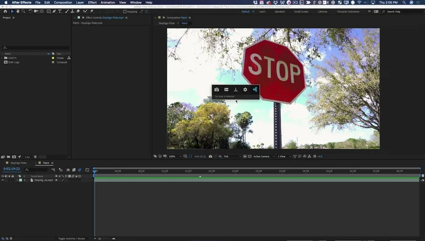Expand the ASSETS folder in Project panel

[x=2, y=58]
